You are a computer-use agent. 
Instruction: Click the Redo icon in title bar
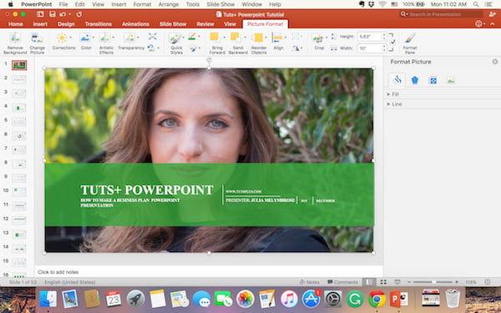[79, 14]
